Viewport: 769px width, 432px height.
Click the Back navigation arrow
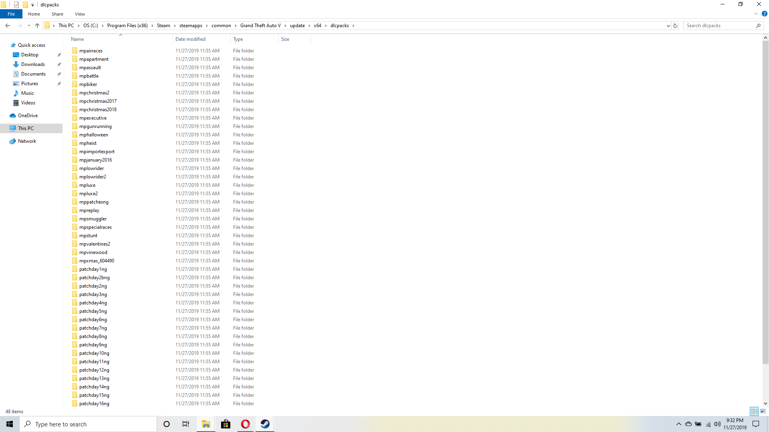click(8, 26)
